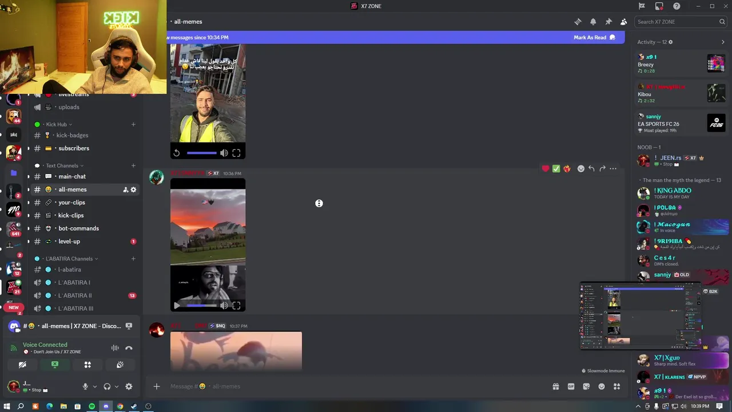
Task: Mute the sunset video's audio
Action: click(x=224, y=306)
